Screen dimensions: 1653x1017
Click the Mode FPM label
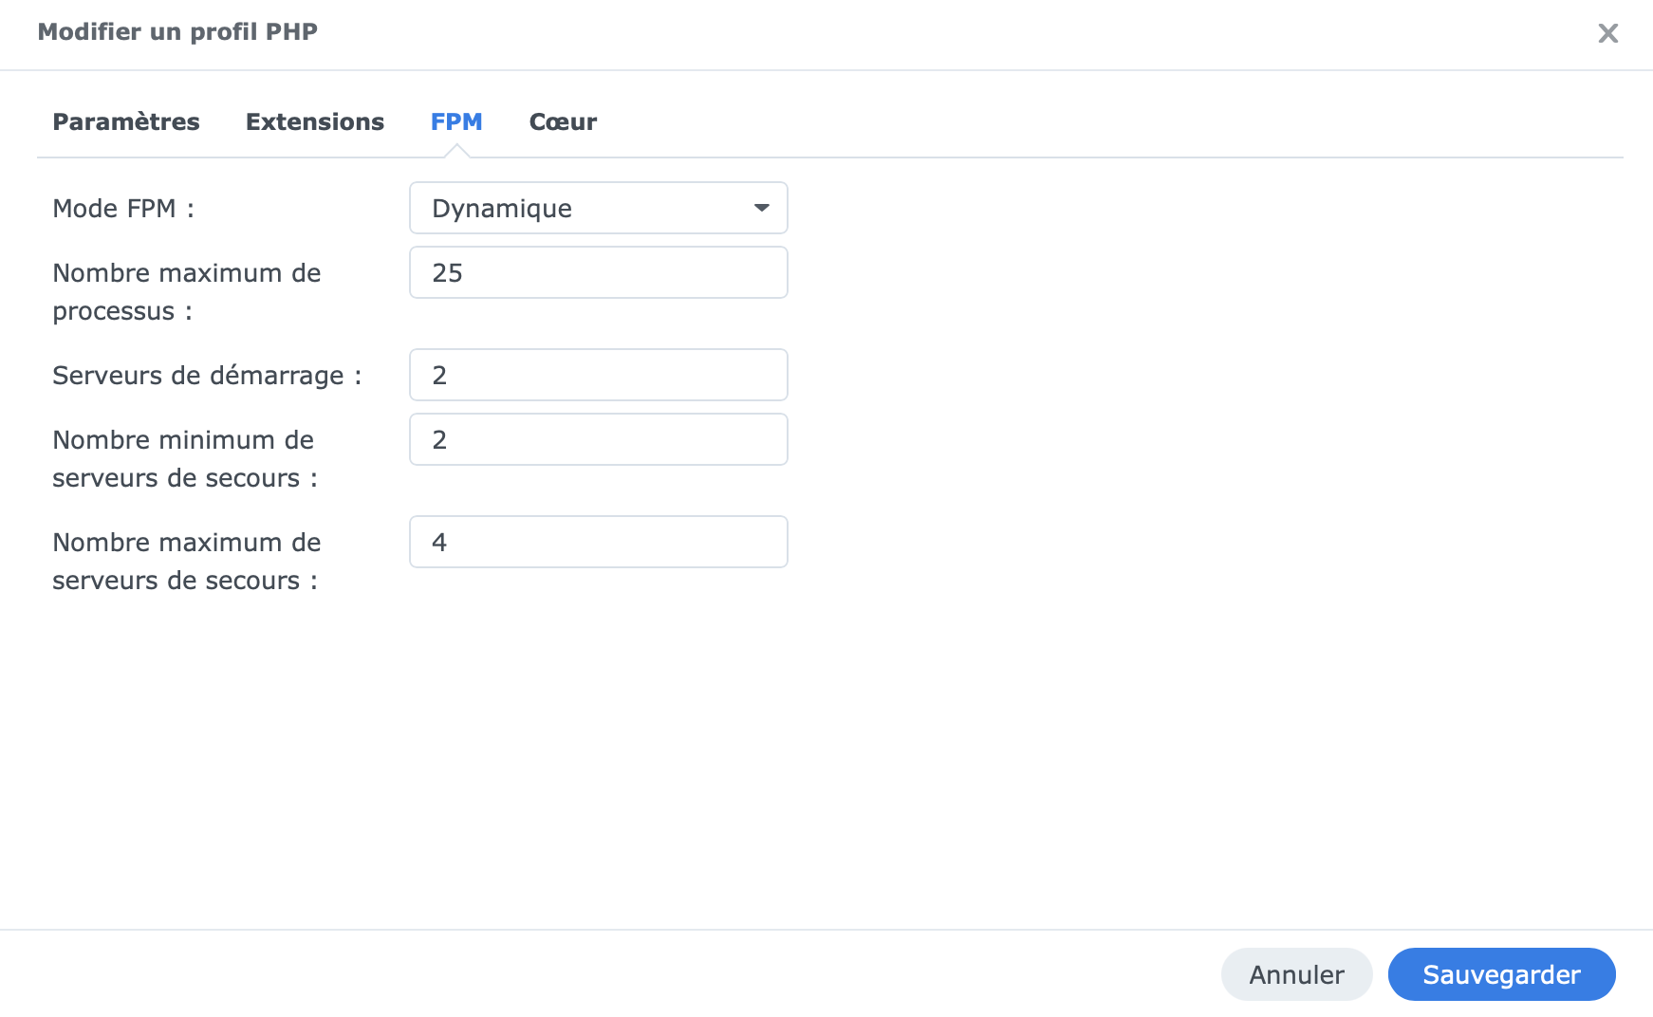[123, 209]
